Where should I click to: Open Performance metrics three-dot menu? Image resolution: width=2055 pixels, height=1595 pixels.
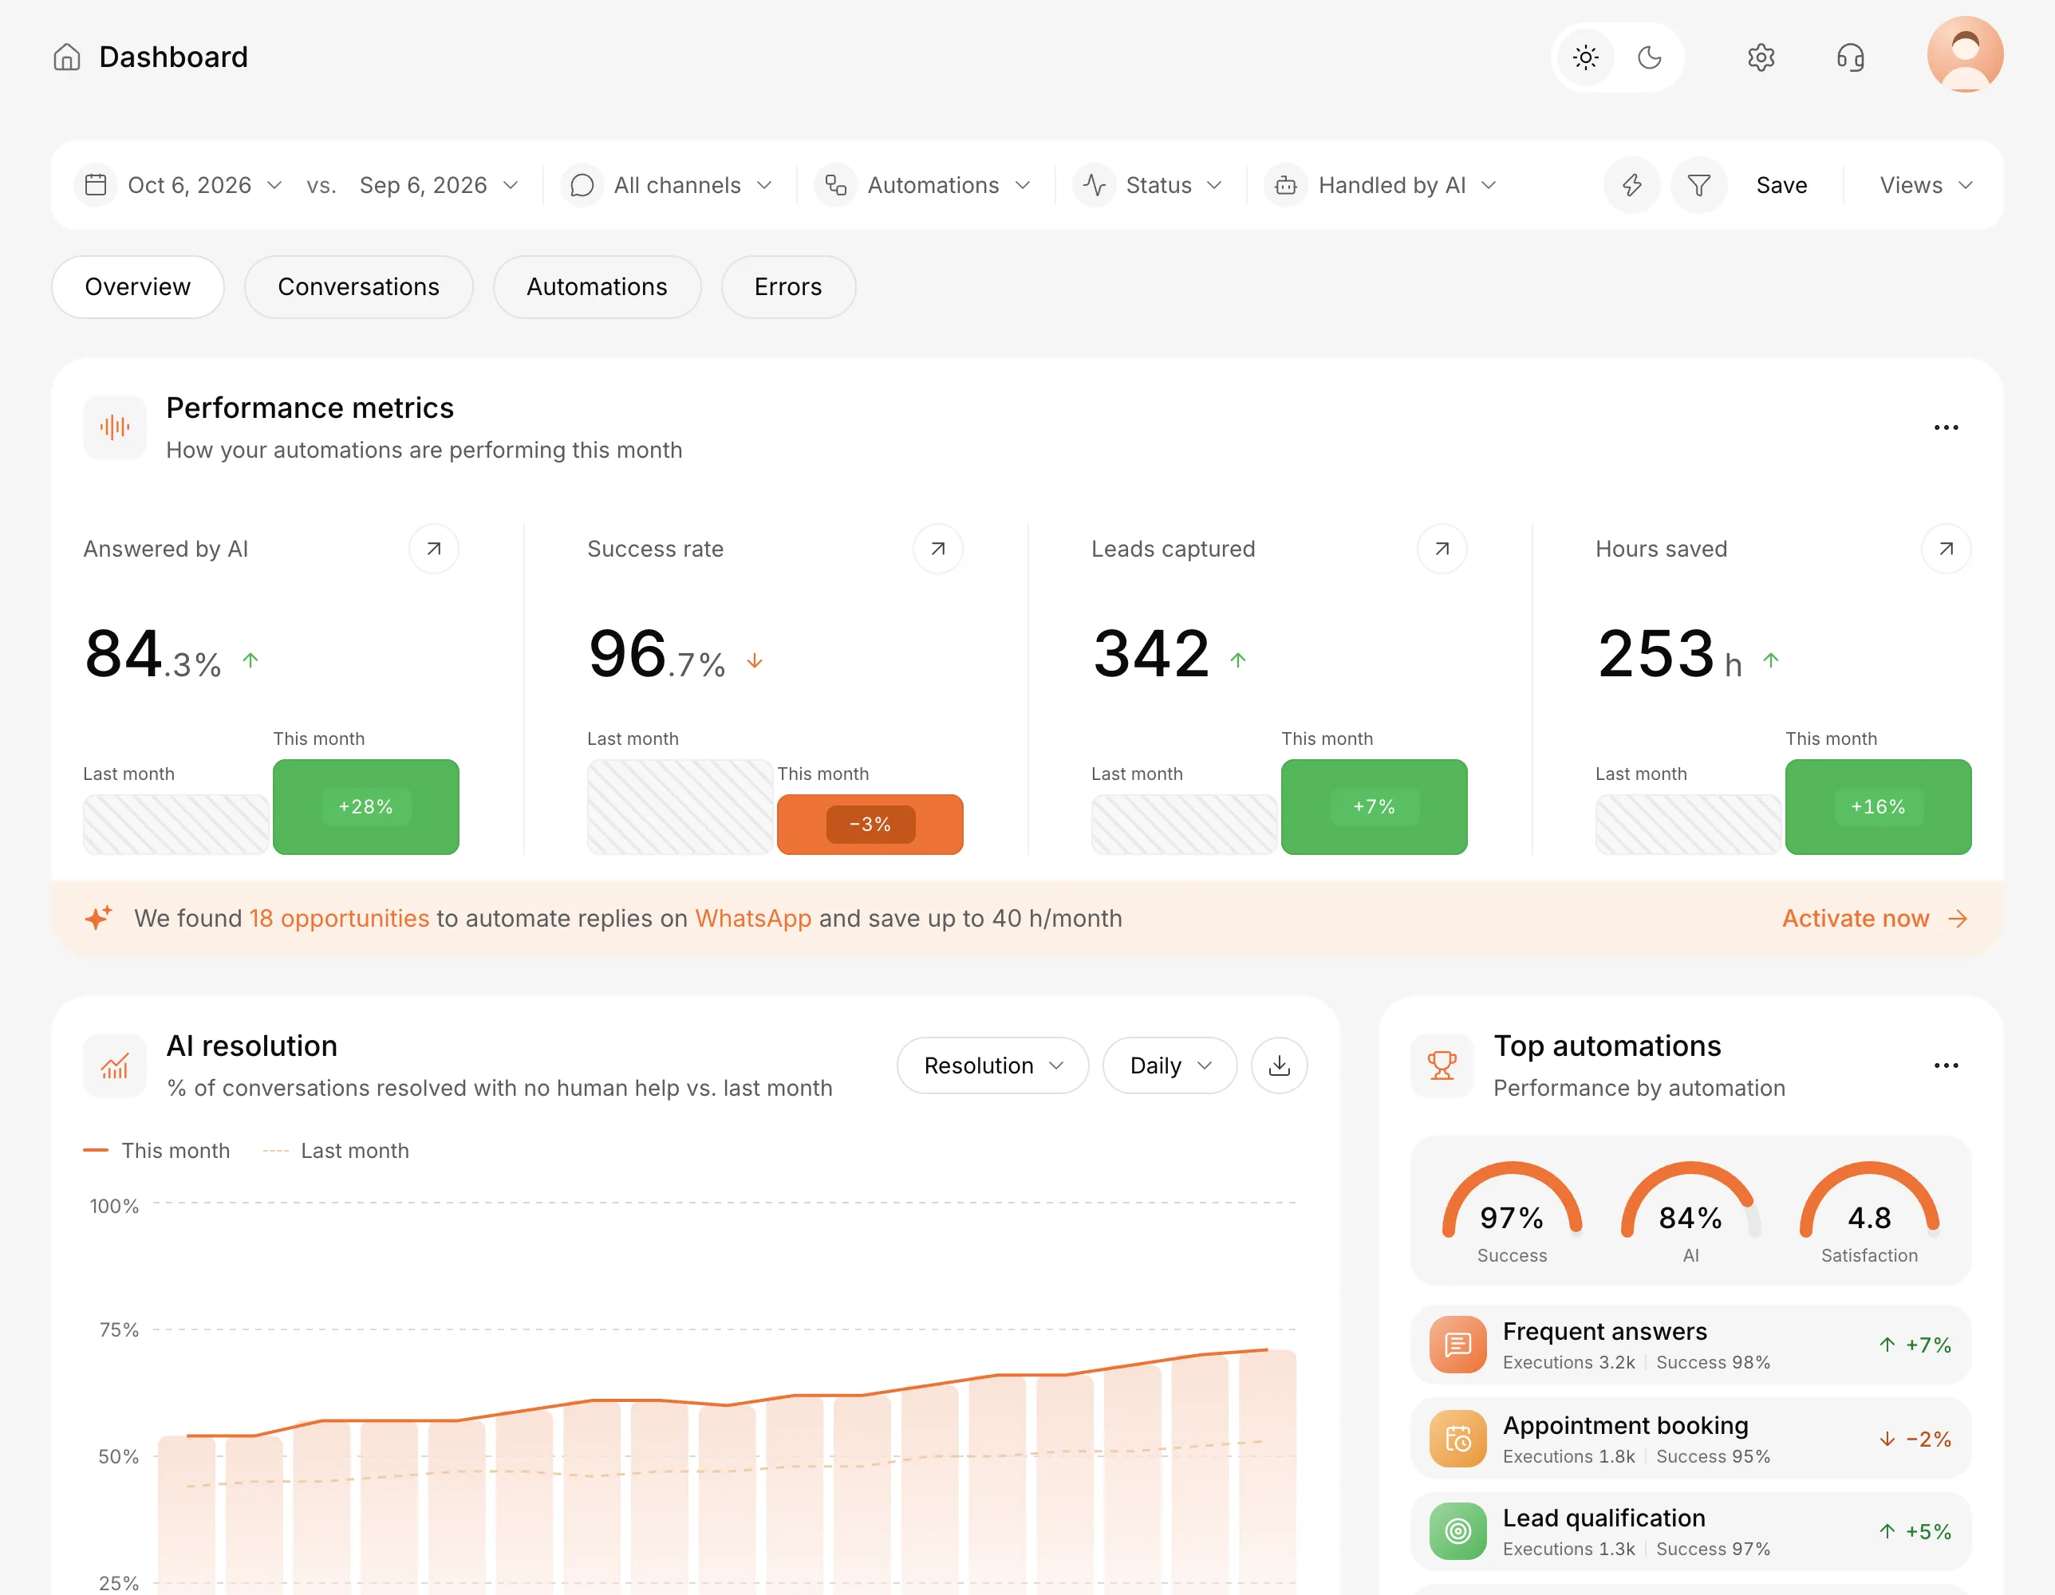pos(1946,428)
